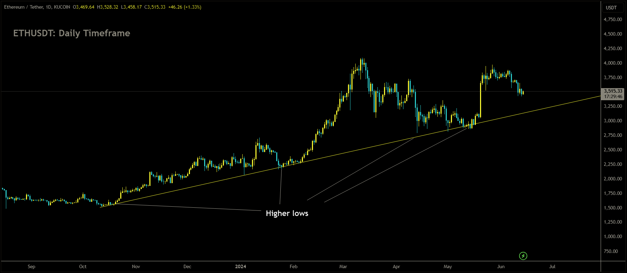Click the Mar label on time axis

coord(343,266)
